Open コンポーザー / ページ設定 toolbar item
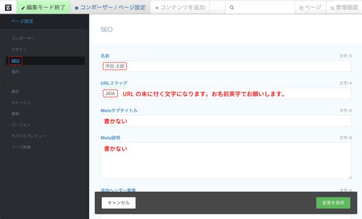 pos(111,7)
